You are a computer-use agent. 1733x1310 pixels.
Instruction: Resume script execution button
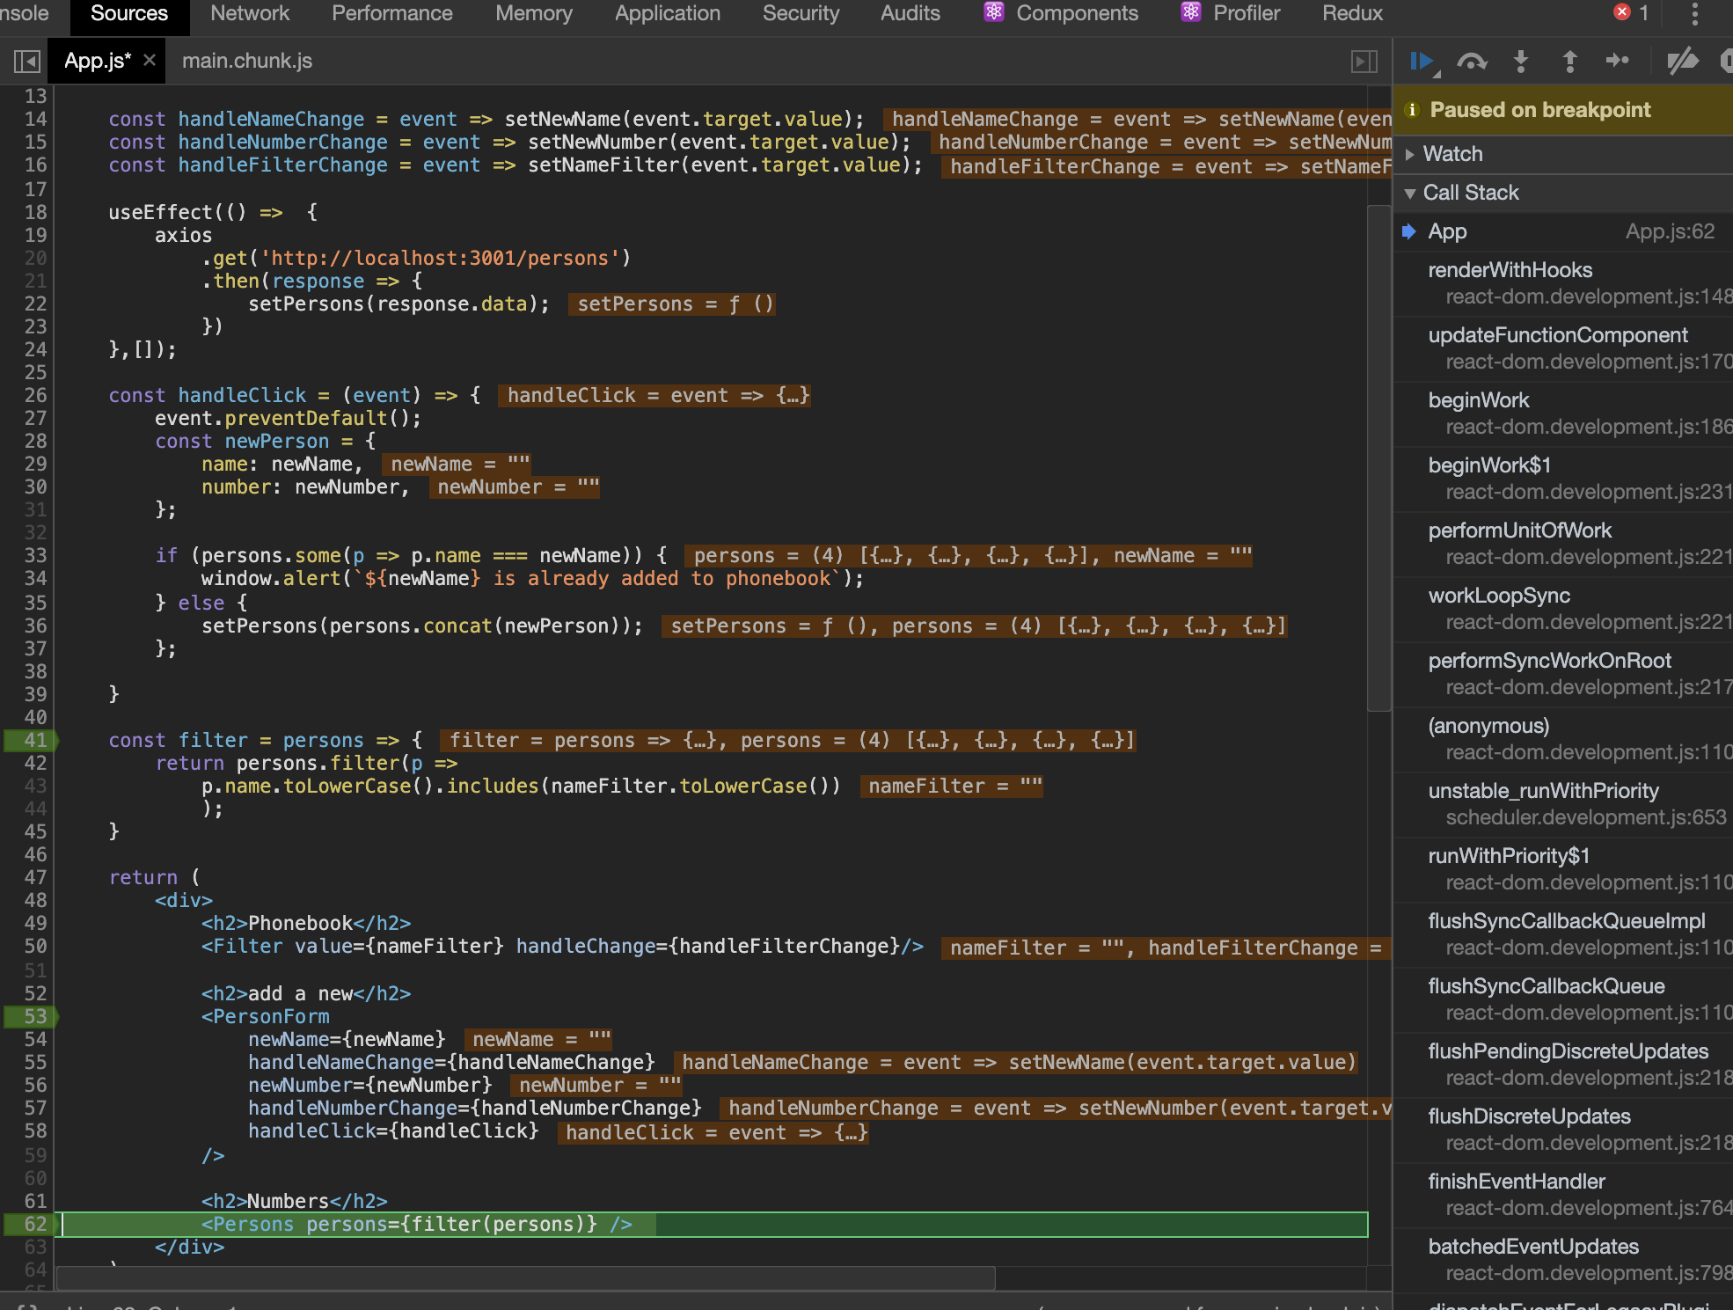click(1422, 61)
